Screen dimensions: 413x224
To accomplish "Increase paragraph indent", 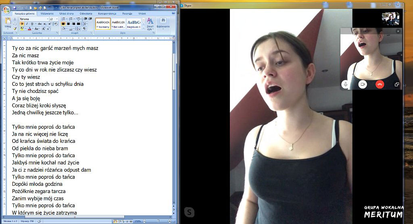I will click(90, 19).
